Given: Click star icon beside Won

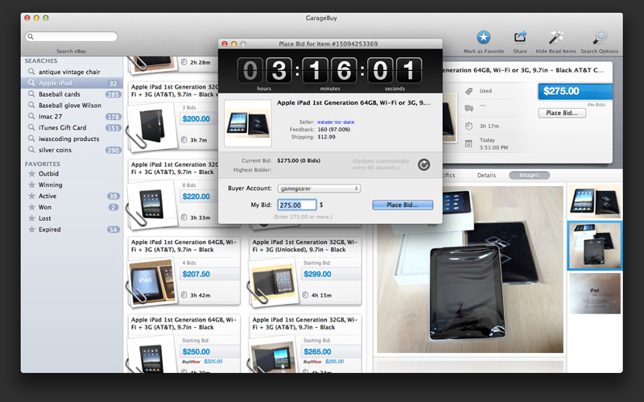Looking at the screenshot, I should (31, 207).
